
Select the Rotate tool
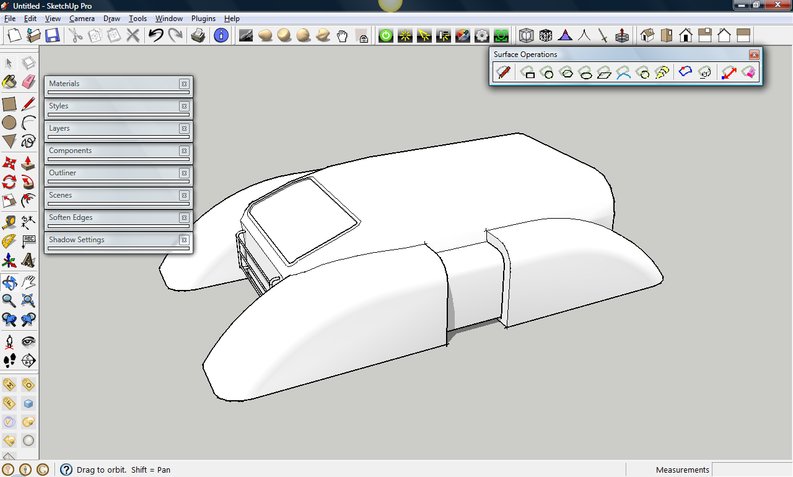point(9,182)
